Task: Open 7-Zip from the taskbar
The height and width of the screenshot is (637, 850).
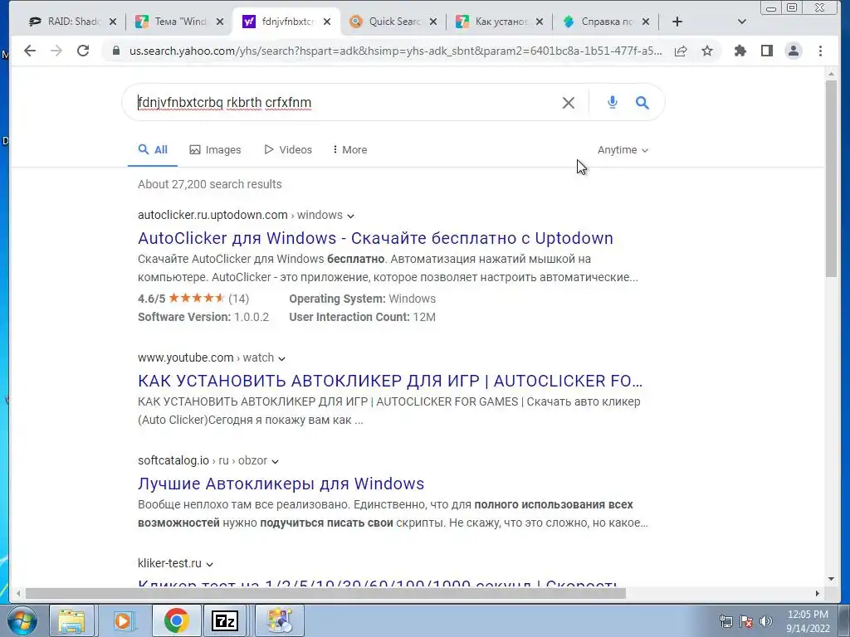Action: tap(224, 620)
